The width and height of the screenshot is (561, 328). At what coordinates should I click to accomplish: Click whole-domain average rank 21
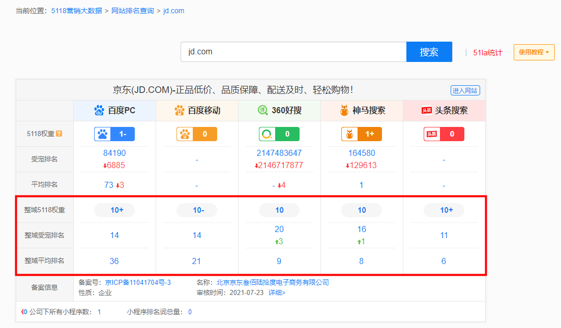click(196, 261)
